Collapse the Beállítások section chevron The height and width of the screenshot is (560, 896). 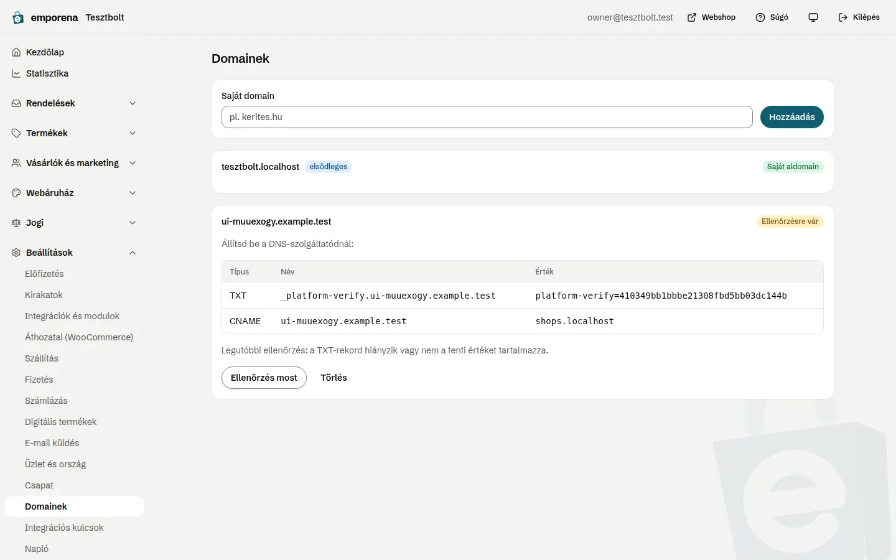pyautogui.click(x=133, y=253)
